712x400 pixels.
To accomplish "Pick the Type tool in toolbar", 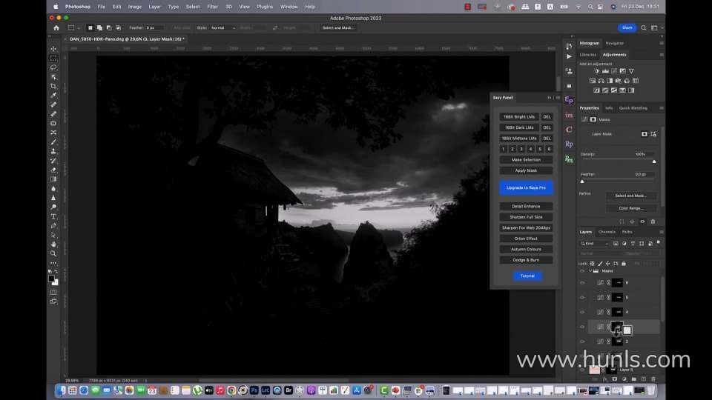I will 53,216.
